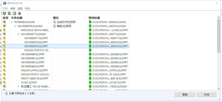The width and height of the screenshot is (222, 102).
Task: Open the 查看 menu
Action: coord(20,9)
